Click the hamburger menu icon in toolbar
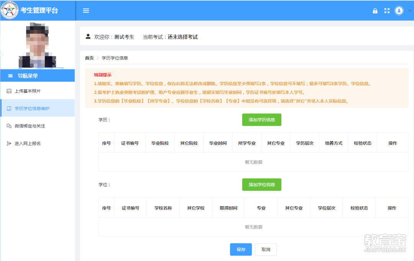The width and height of the screenshot is (414, 261). (85, 10)
